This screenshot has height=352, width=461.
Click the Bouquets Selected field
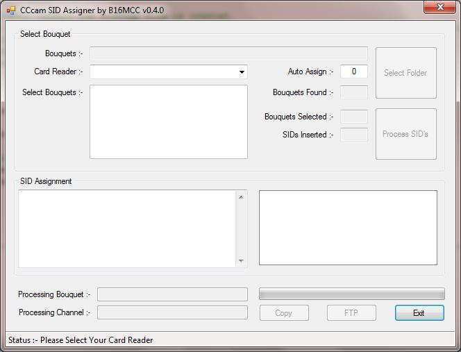tap(353, 117)
